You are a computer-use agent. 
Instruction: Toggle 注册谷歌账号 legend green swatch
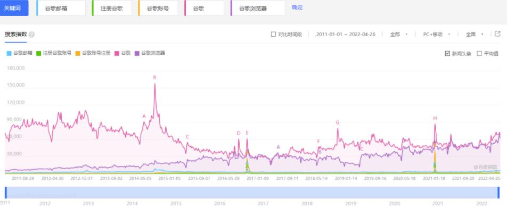click(x=38, y=53)
